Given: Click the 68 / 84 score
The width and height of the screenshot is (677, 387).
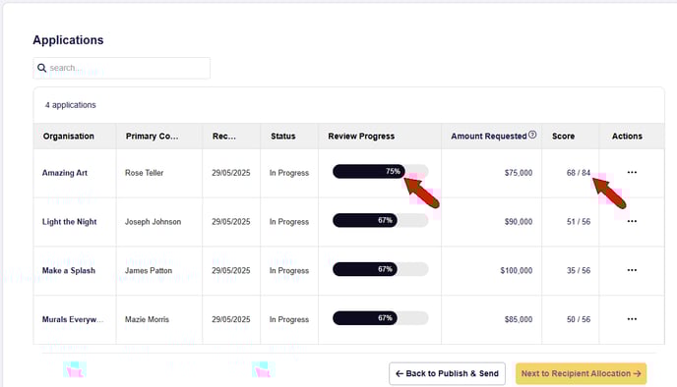Looking at the screenshot, I should click(x=579, y=173).
